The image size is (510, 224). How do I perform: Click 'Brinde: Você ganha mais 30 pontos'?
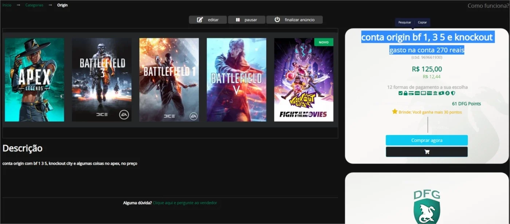tap(430, 112)
